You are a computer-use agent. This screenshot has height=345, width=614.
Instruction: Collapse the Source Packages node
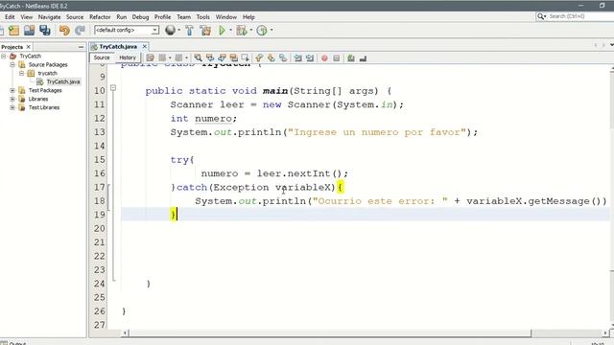pos(12,65)
